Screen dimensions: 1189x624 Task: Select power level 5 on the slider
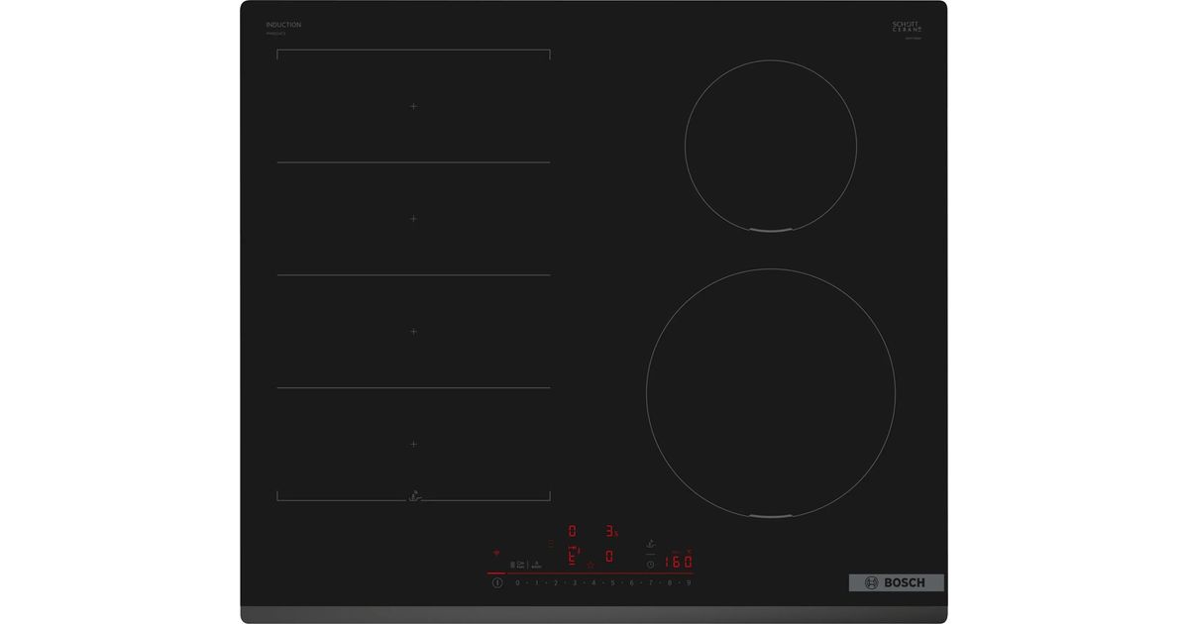pos(612,582)
